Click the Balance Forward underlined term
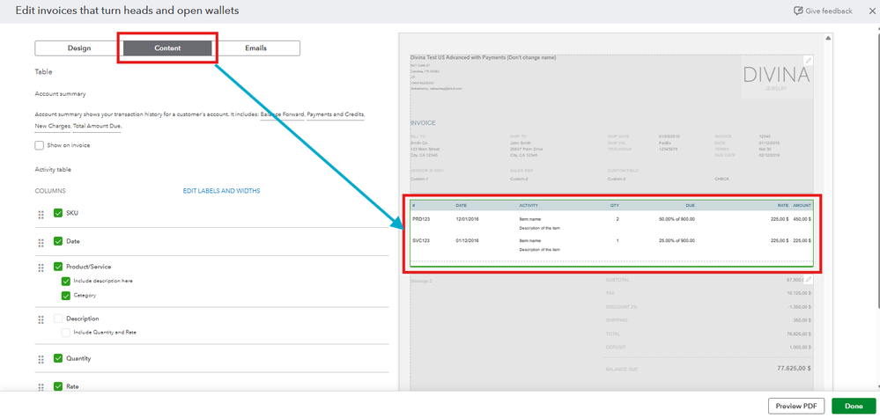 pos(283,114)
